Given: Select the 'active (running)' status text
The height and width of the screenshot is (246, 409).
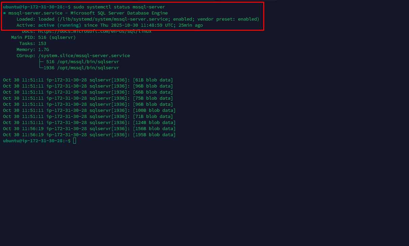Looking at the screenshot, I should click(x=59, y=25).
